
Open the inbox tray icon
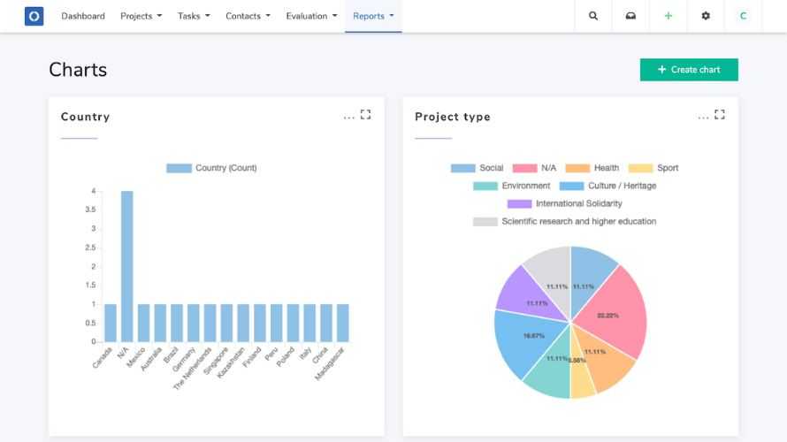click(x=630, y=16)
